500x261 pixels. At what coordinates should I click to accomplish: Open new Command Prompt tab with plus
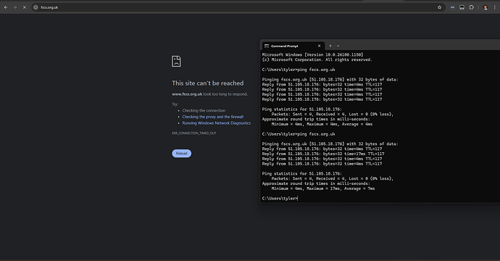pos(330,46)
